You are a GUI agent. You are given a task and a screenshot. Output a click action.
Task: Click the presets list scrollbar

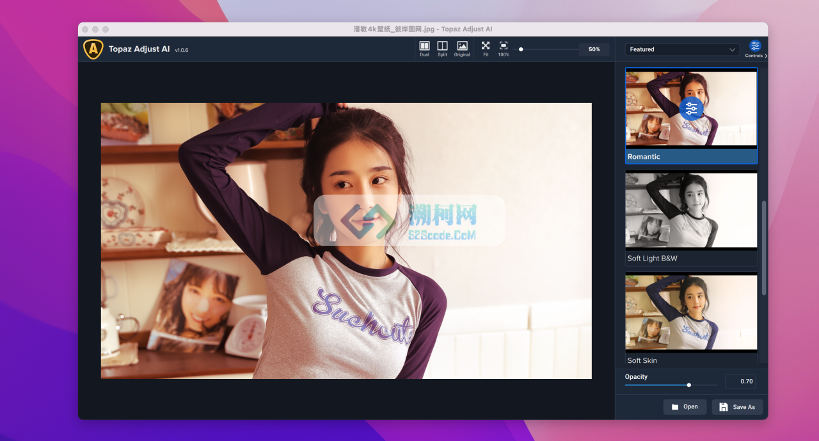point(763,248)
